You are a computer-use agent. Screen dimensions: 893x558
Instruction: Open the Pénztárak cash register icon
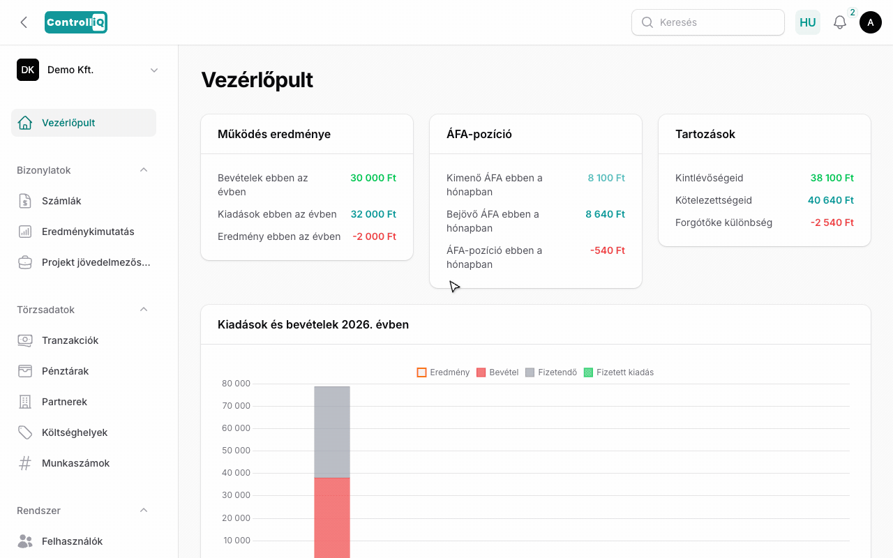pos(25,371)
